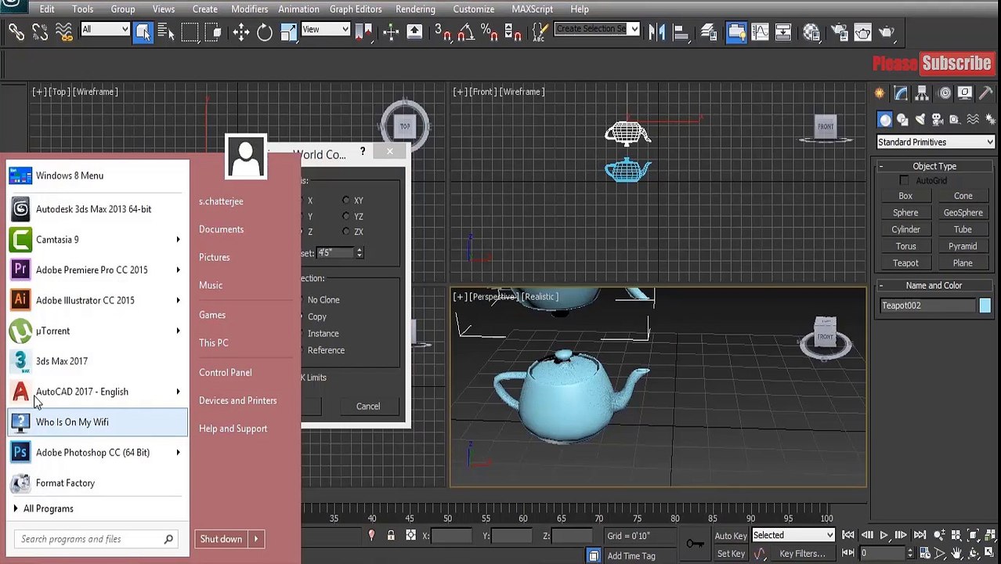The image size is (1001, 564).
Task: Click the GeoSphere primitive button
Action: (963, 213)
